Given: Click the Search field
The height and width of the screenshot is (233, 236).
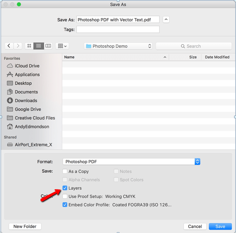Looking at the screenshot, I should (194, 46).
